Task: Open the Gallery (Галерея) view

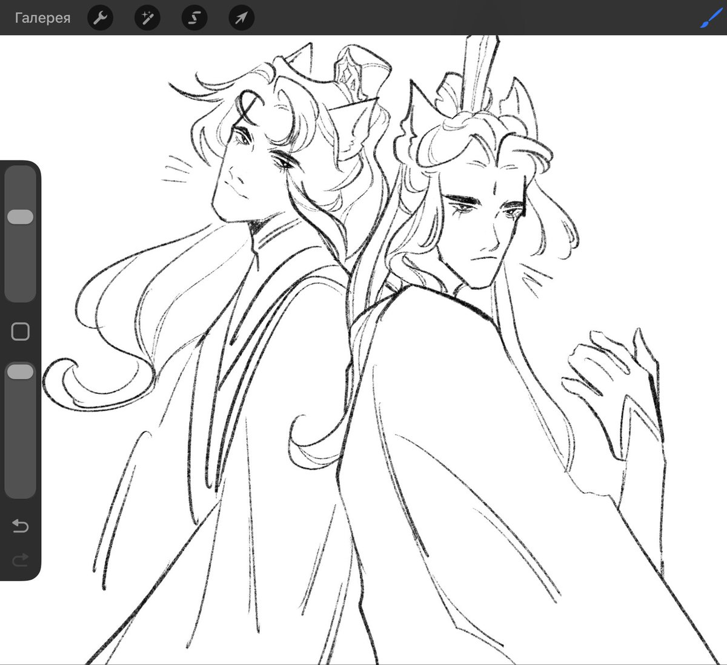Action: pyautogui.click(x=42, y=18)
